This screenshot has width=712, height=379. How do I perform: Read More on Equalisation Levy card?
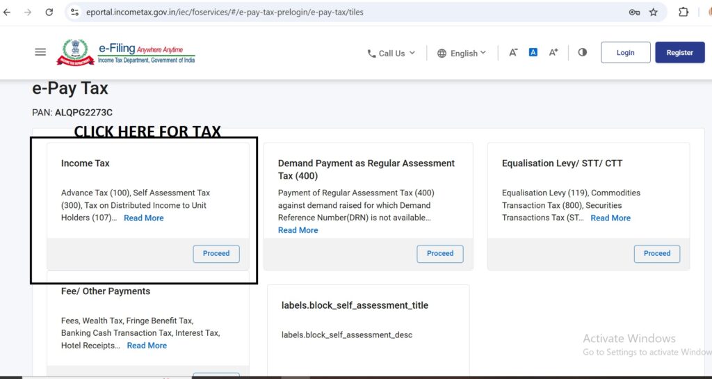coord(610,218)
